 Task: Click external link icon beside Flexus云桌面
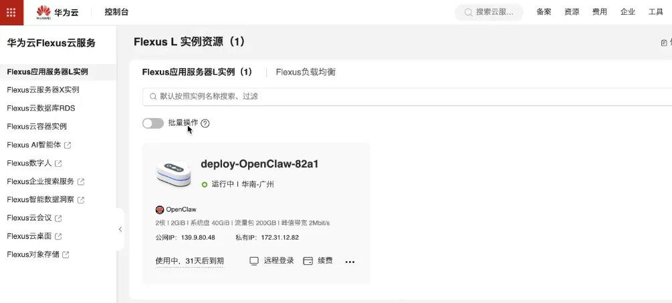pos(58,236)
